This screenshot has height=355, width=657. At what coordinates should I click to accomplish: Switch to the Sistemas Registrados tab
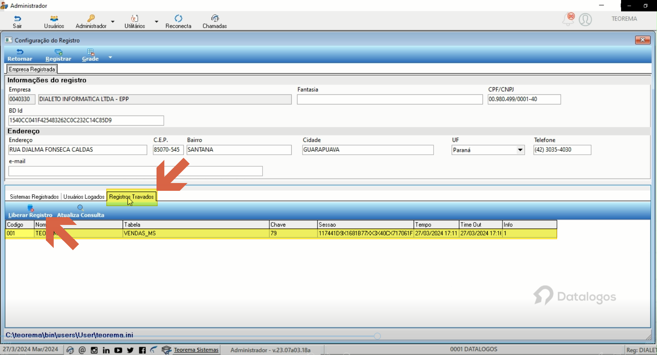point(34,197)
